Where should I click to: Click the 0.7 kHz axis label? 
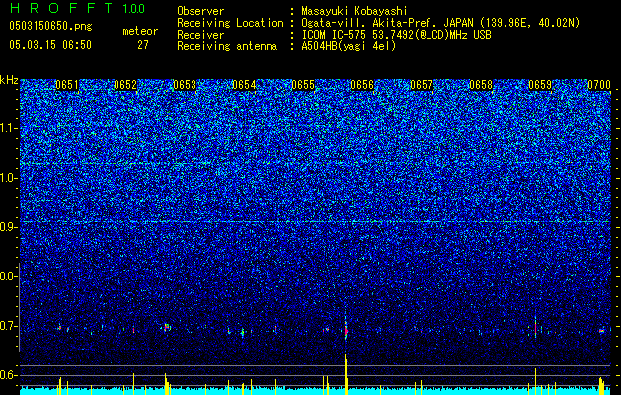(9, 326)
